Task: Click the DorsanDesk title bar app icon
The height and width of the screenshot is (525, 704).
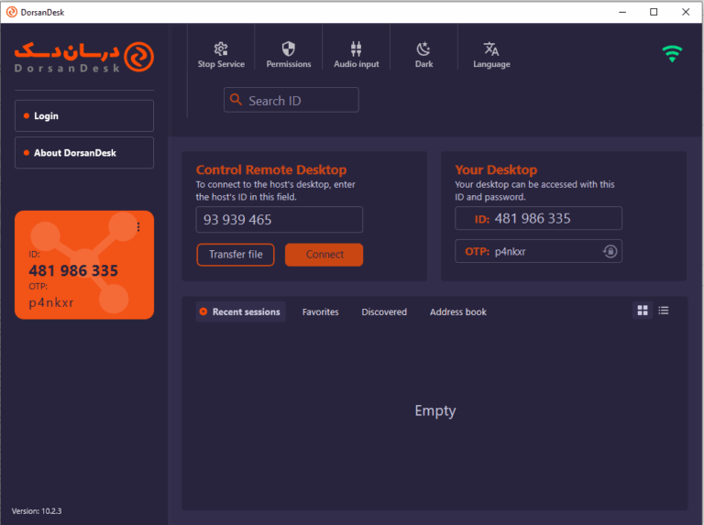Action: [12, 12]
